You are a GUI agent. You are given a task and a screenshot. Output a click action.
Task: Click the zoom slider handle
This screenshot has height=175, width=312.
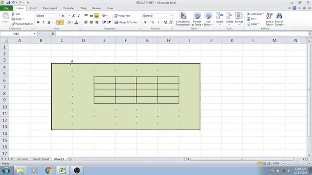(x=297, y=163)
